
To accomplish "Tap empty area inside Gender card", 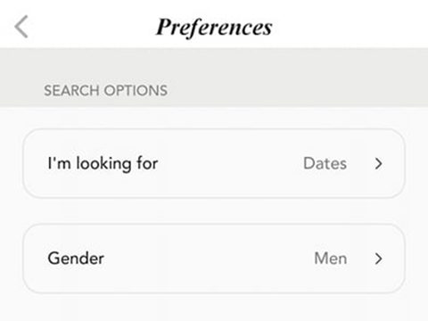I will point(208,259).
